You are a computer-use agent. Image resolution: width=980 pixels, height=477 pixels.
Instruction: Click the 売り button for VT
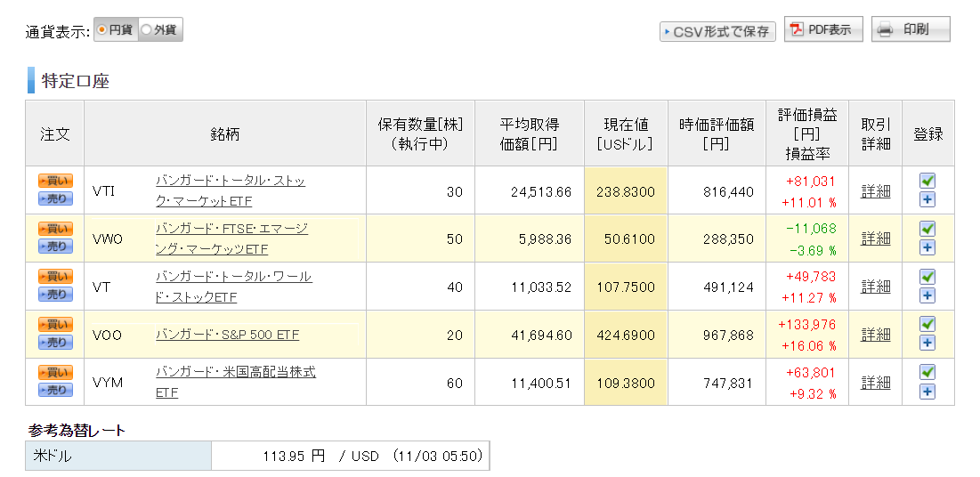[55, 294]
